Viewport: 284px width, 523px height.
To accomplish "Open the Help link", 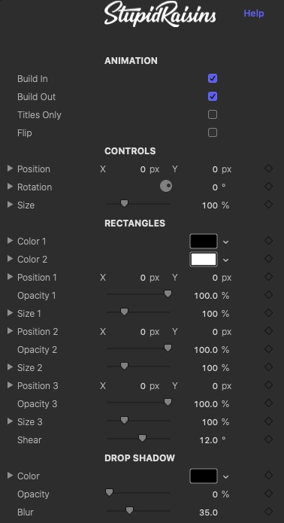I will coord(254,14).
